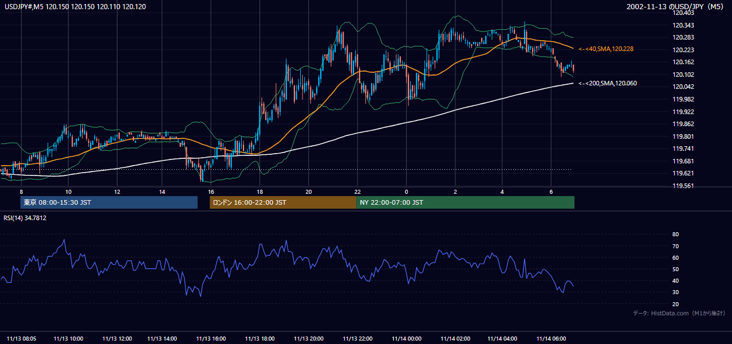
Task: Click price axis label 119.862
Action: point(683,124)
